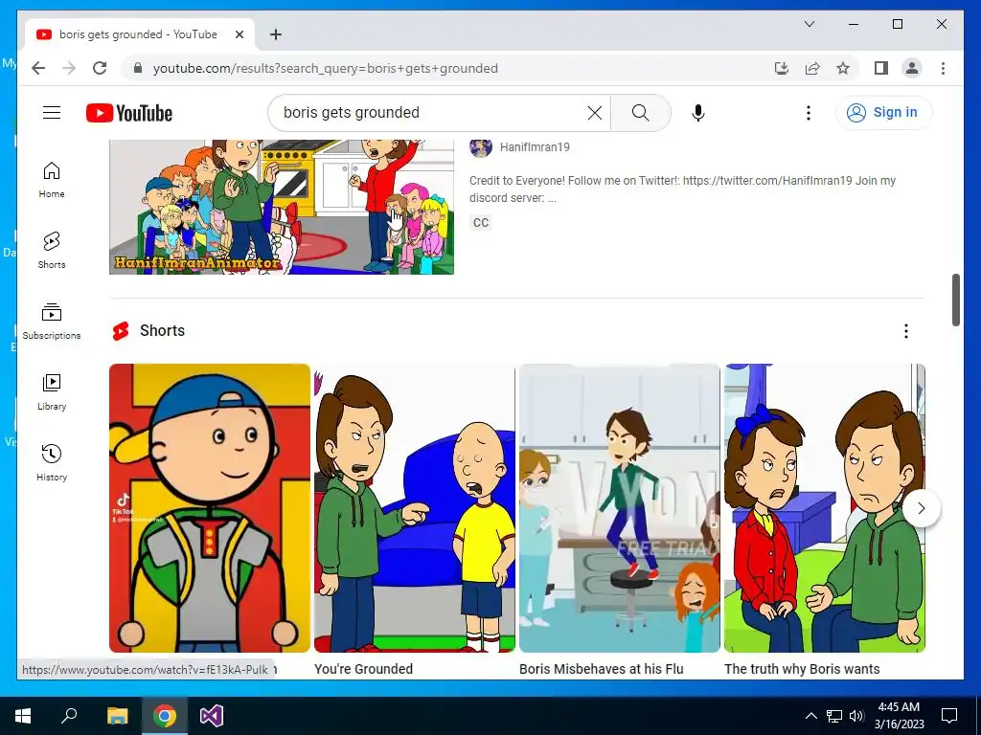
Task: Share this page icon in address bar
Action: click(812, 68)
